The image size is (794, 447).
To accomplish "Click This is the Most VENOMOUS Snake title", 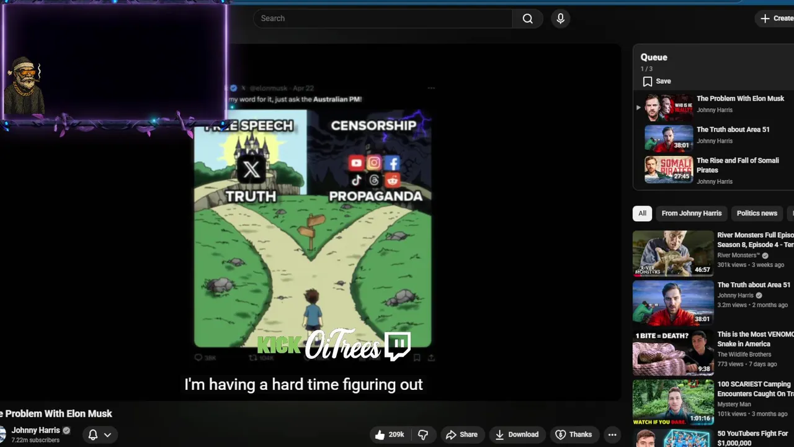I will (x=756, y=339).
